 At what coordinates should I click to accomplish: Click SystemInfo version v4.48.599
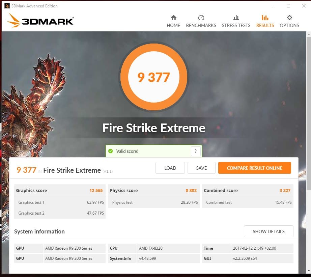147,258
